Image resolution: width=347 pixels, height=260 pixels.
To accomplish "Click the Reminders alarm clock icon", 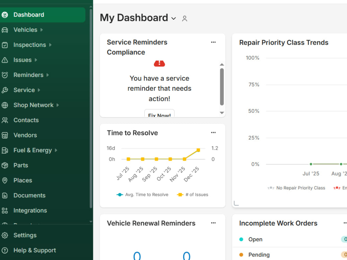I will click(x=5, y=75).
